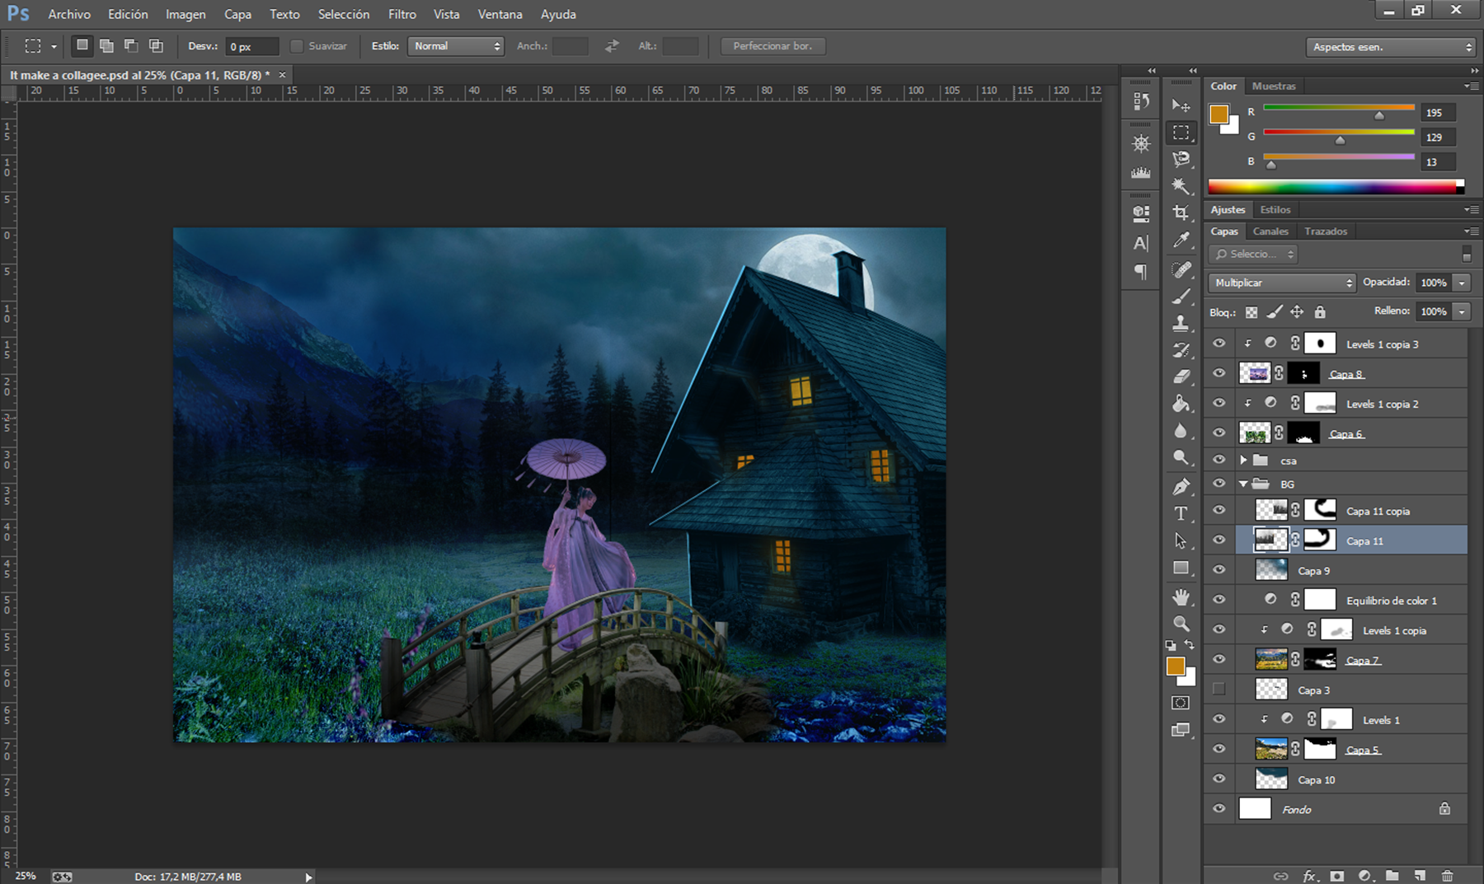Select the Path Selection tool
Image resolution: width=1484 pixels, height=884 pixels.
(1181, 540)
